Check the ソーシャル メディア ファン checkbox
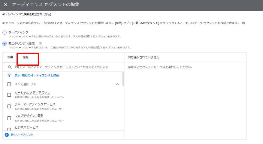The height and width of the screenshot is (144, 263). pos(9,95)
